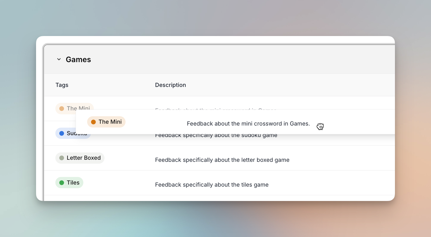431x237 pixels.
Task: Select the Letter Boxed tag pill
Action: coord(80,158)
